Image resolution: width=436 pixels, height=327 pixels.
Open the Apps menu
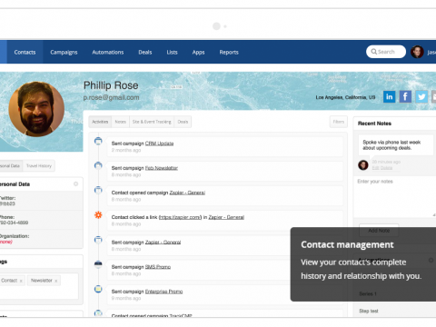click(x=198, y=52)
